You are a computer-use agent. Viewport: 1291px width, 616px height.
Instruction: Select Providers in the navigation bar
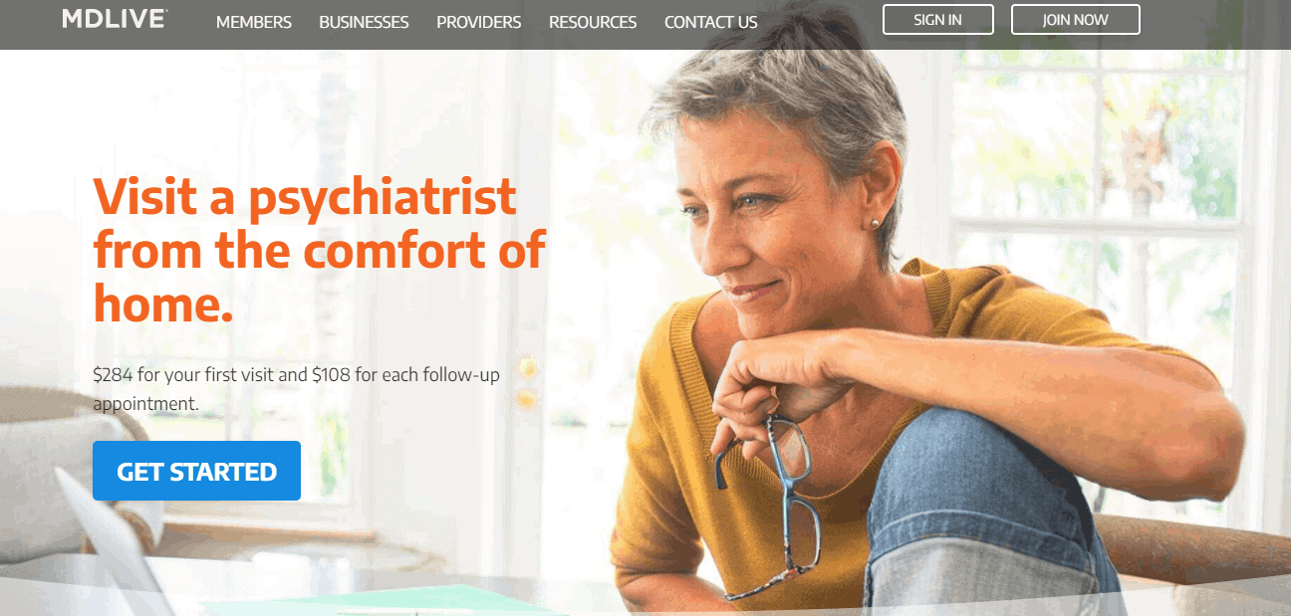[478, 22]
